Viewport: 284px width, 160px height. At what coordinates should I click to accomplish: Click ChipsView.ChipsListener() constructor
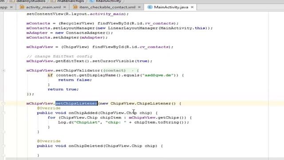click(x=143, y=104)
